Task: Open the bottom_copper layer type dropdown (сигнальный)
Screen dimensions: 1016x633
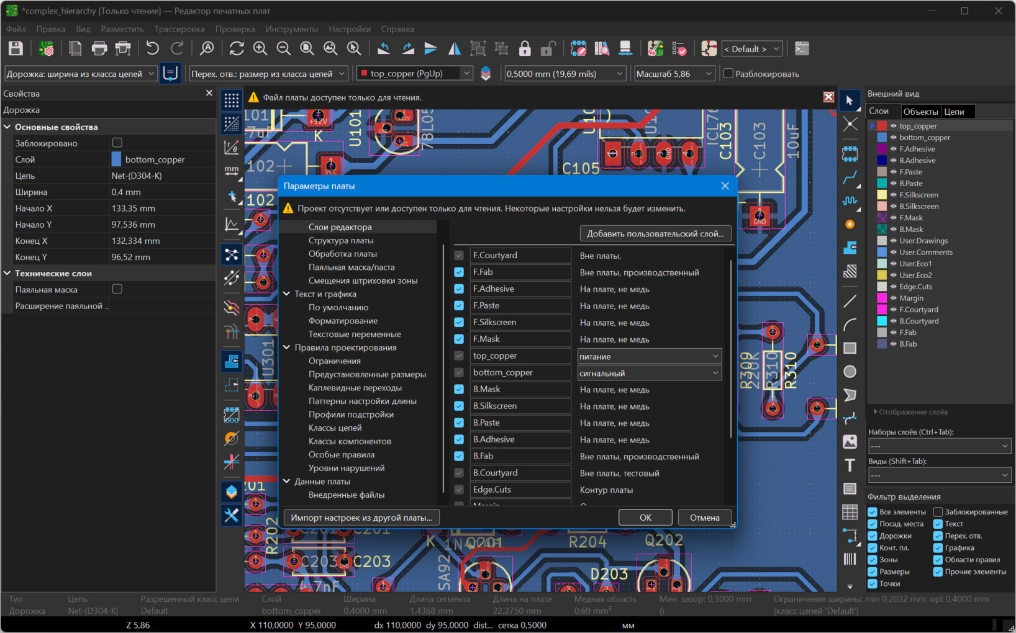Action: click(649, 373)
